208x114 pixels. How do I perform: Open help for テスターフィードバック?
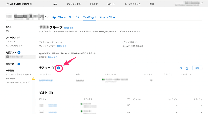click(x=61, y=42)
